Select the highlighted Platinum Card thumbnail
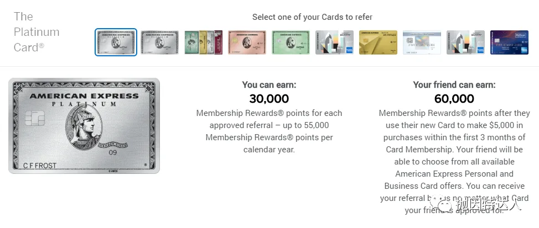The height and width of the screenshot is (228, 539). (x=116, y=43)
